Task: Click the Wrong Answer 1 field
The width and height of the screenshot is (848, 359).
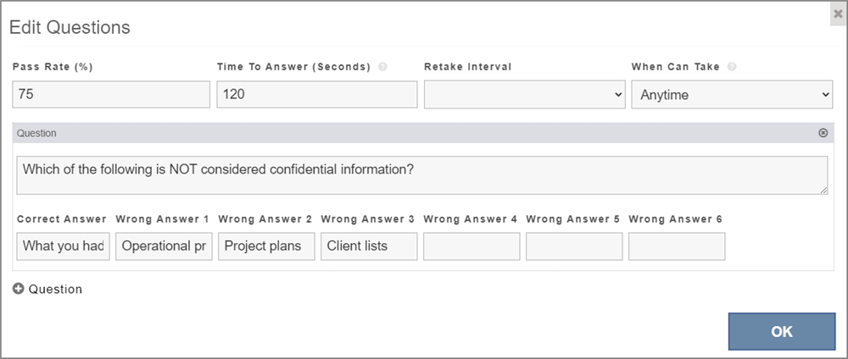Action: [164, 246]
